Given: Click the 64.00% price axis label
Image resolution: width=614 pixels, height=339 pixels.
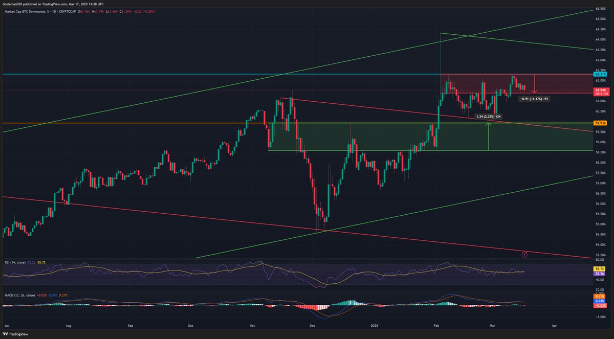Looking at the screenshot, I should [601, 39].
